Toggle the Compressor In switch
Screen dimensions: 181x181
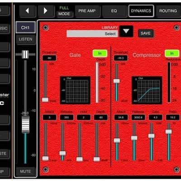[172, 53]
